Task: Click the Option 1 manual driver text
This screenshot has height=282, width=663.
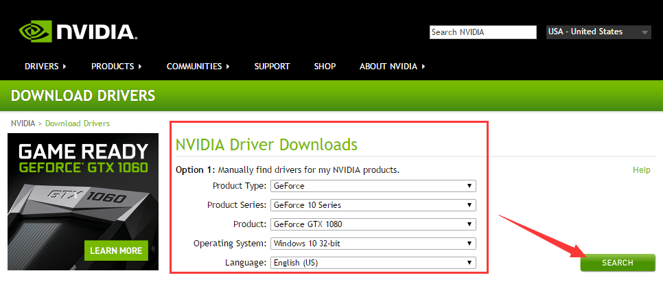Action: coord(288,170)
